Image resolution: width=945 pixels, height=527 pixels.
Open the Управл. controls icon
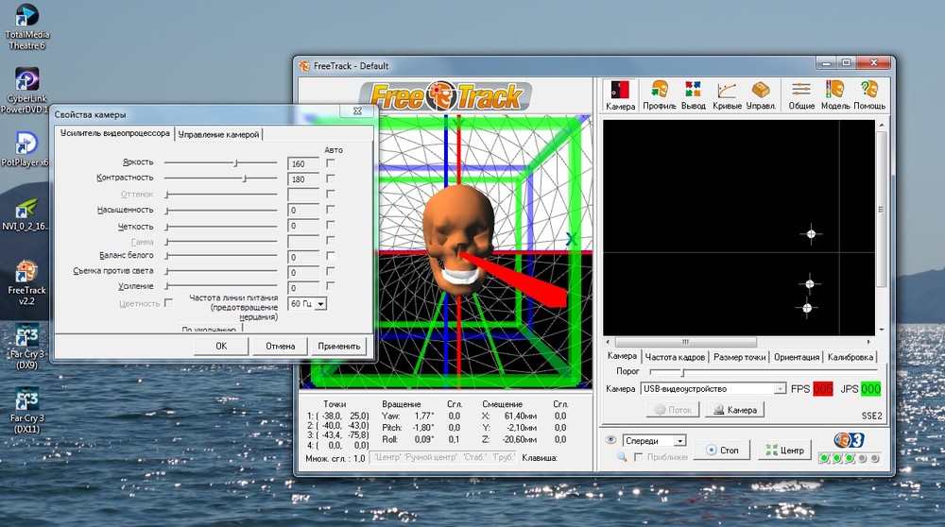pos(761,95)
